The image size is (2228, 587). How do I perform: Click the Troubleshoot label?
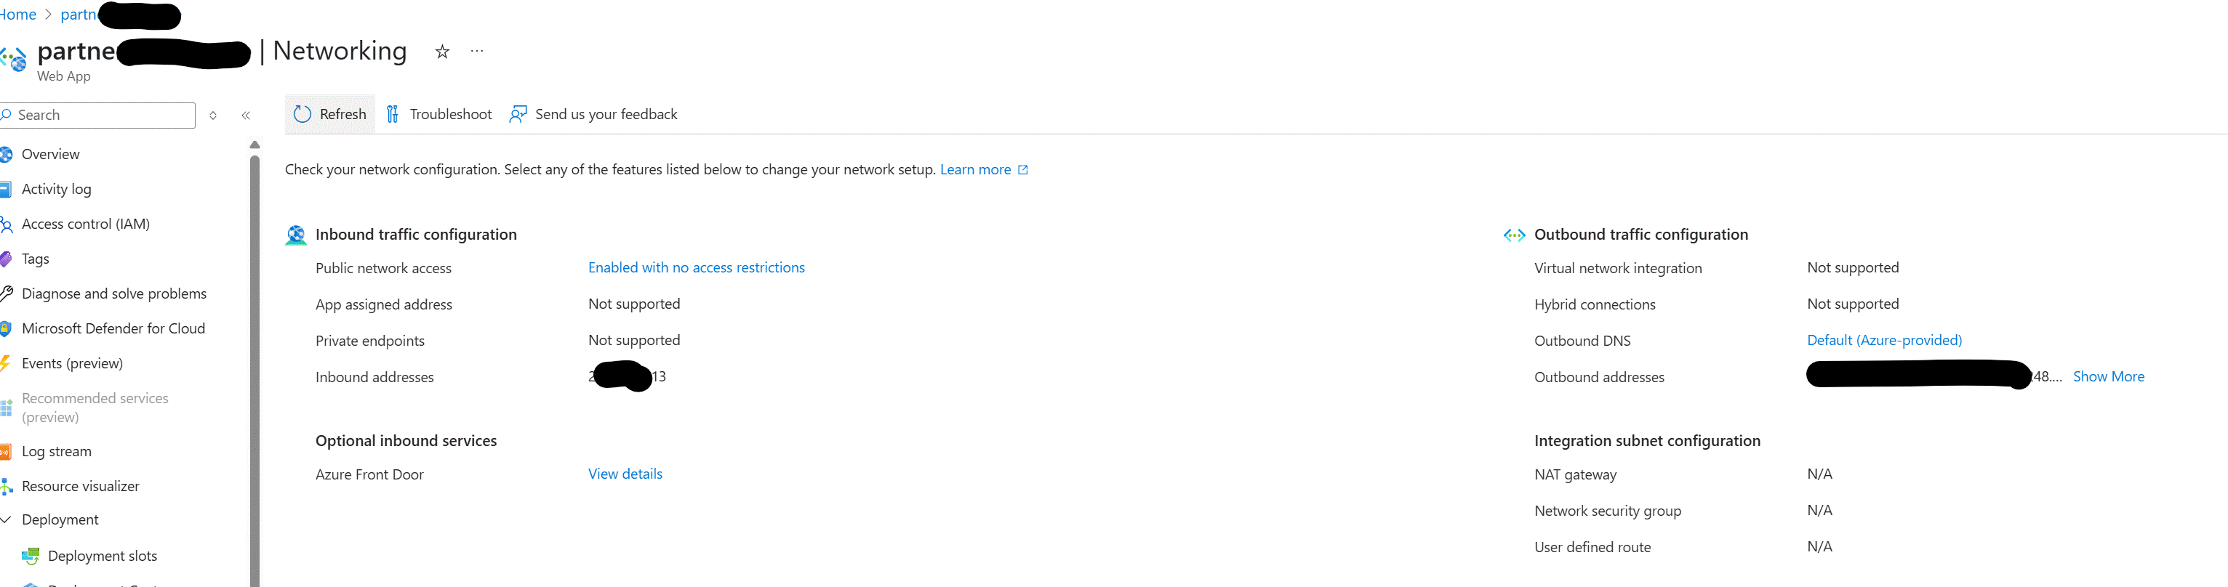click(x=451, y=114)
